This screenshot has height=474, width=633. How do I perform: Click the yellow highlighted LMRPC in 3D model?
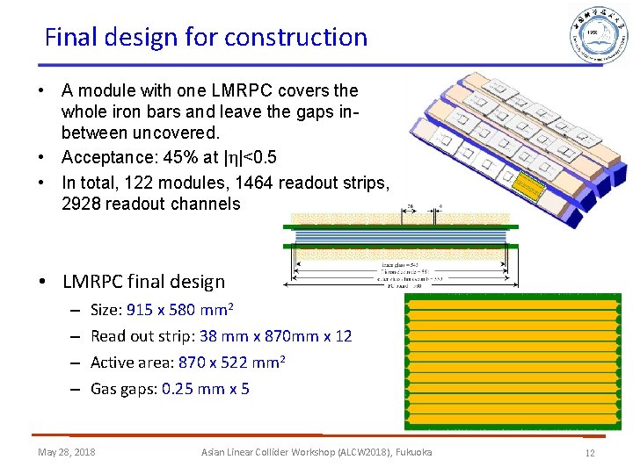(529, 187)
